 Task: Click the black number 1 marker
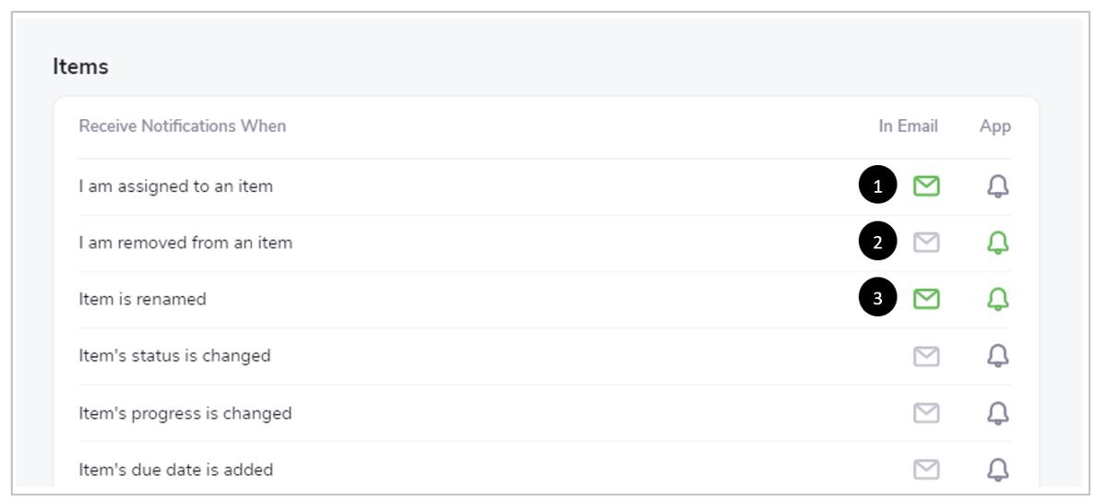pos(877,186)
